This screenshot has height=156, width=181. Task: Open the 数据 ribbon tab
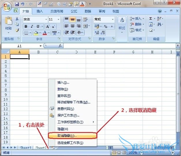pos(88,11)
